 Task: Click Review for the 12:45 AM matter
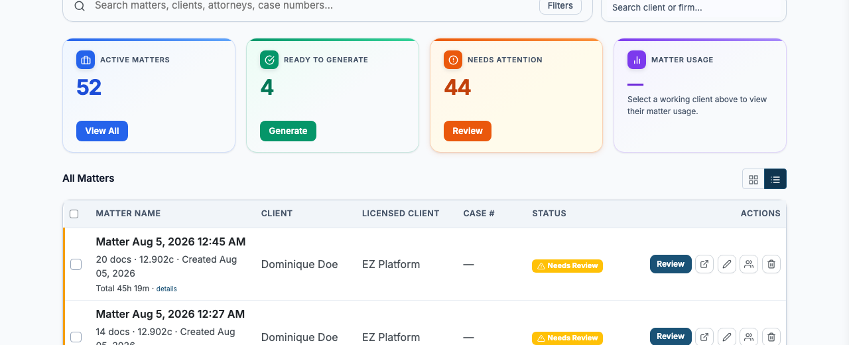[671, 264]
